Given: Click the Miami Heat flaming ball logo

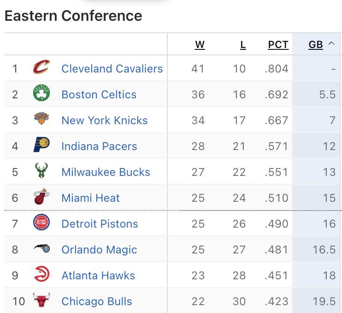Looking at the screenshot, I should [x=41, y=196].
